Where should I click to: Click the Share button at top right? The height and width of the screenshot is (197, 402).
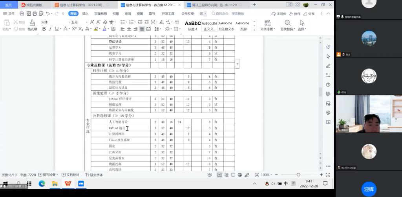(x=309, y=13)
